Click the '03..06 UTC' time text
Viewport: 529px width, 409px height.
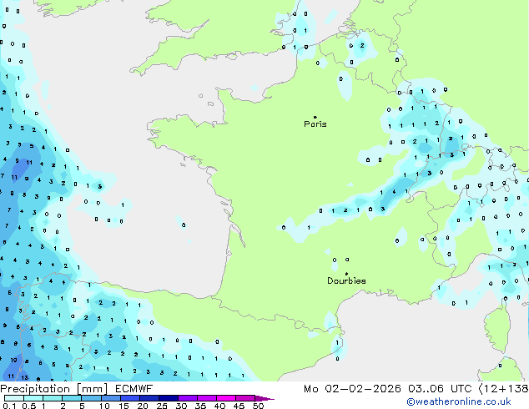(x=440, y=389)
